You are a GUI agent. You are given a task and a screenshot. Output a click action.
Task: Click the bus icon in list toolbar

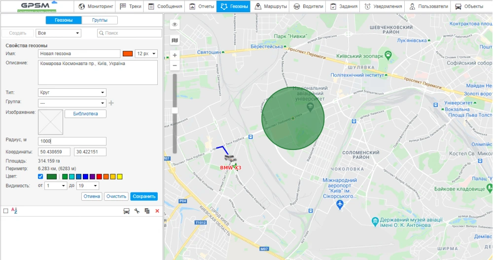coord(126,211)
